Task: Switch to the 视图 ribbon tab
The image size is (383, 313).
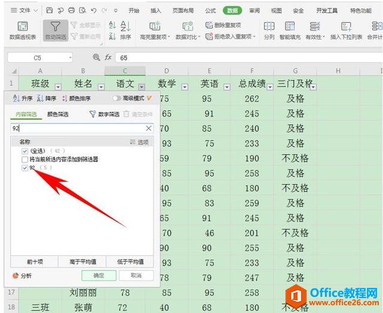Action: [276, 11]
